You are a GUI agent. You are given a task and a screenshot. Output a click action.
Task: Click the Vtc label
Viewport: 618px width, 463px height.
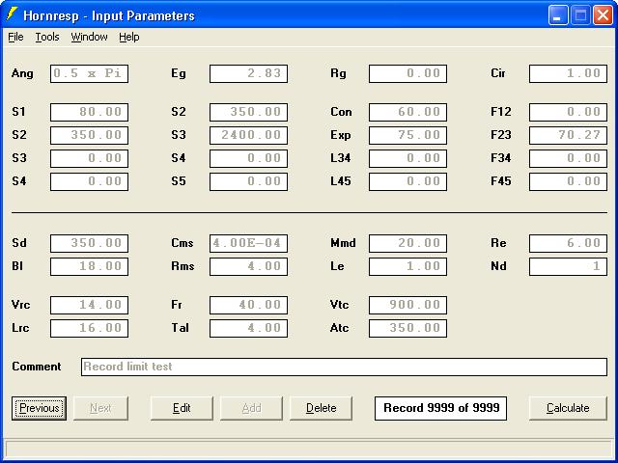click(339, 305)
